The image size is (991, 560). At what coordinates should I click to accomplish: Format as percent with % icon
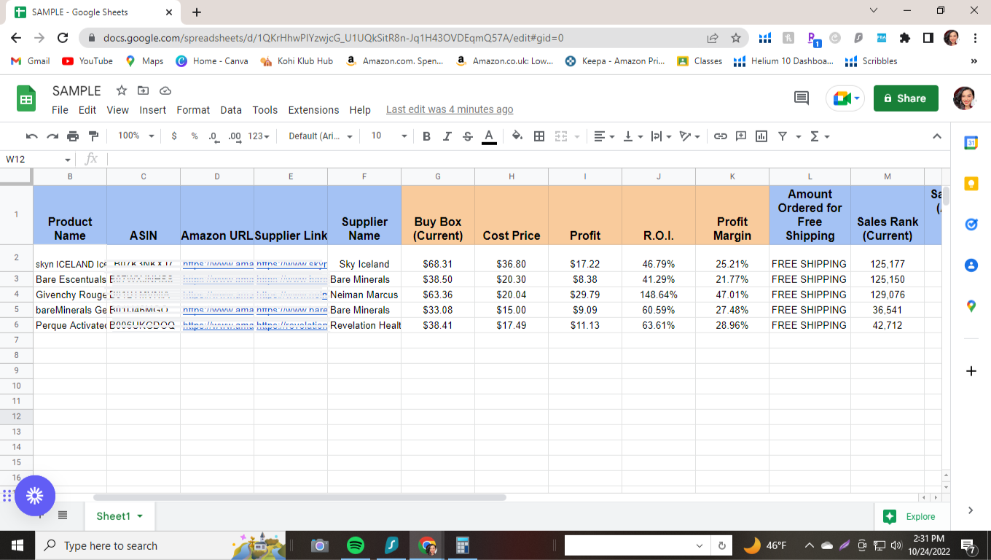point(195,136)
